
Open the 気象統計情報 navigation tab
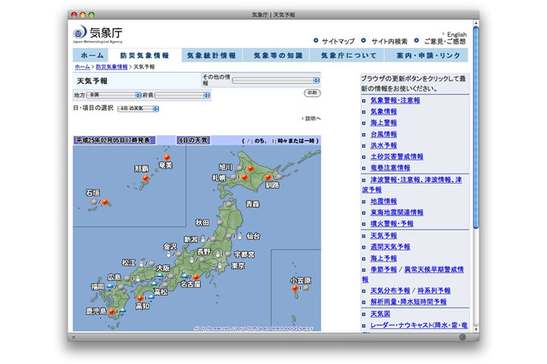[210, 55]
